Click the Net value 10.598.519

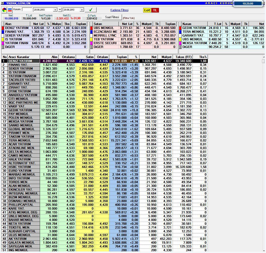coord(11,18)
